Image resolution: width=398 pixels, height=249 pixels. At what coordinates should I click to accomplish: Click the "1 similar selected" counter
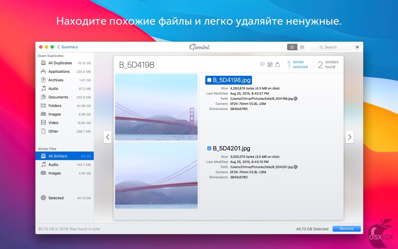pos(297,64)
